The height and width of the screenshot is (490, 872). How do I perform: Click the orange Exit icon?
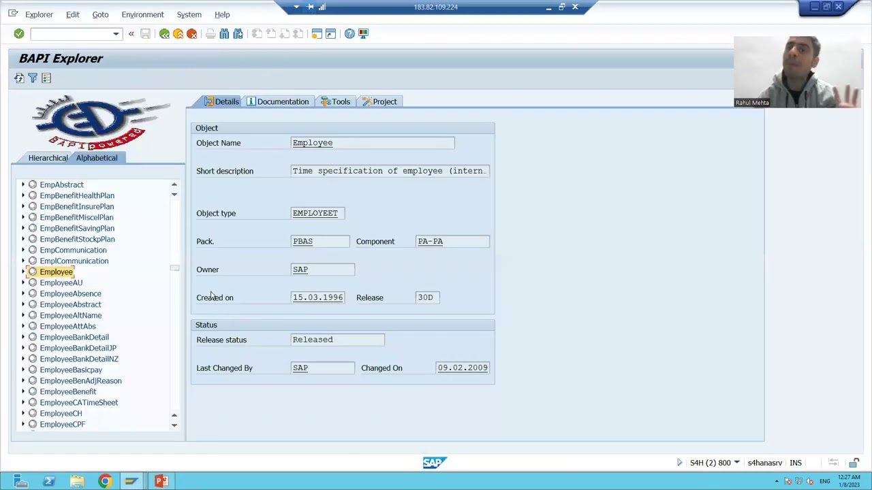pos(178,33)
